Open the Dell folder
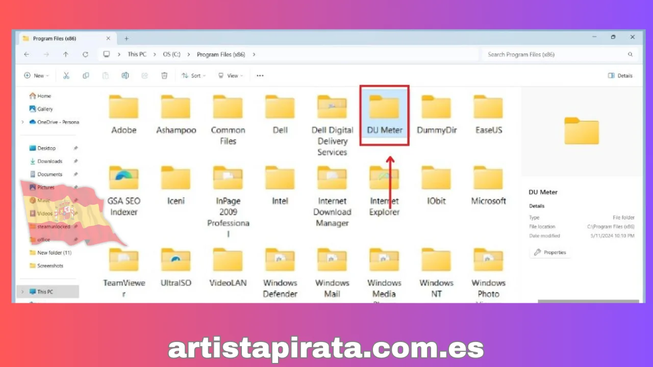Screen dimensions: 653x367 click(x=280, y=115)
